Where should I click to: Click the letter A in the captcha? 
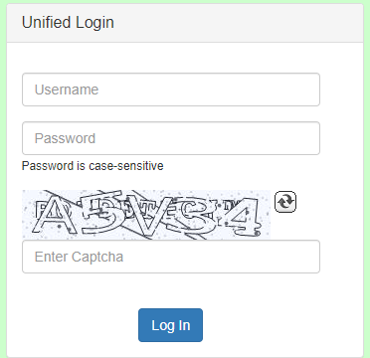(x=56, y=216)
